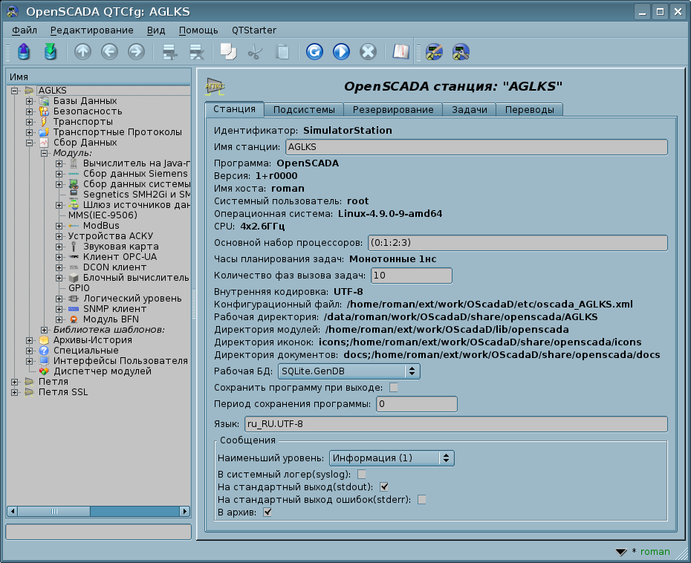Uncheck the В архив checkbox

point(267,512)
